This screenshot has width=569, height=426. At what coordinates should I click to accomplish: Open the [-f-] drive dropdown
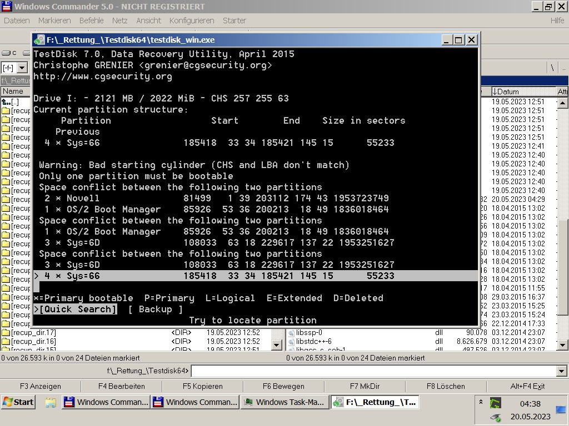(x=22, y=68)
